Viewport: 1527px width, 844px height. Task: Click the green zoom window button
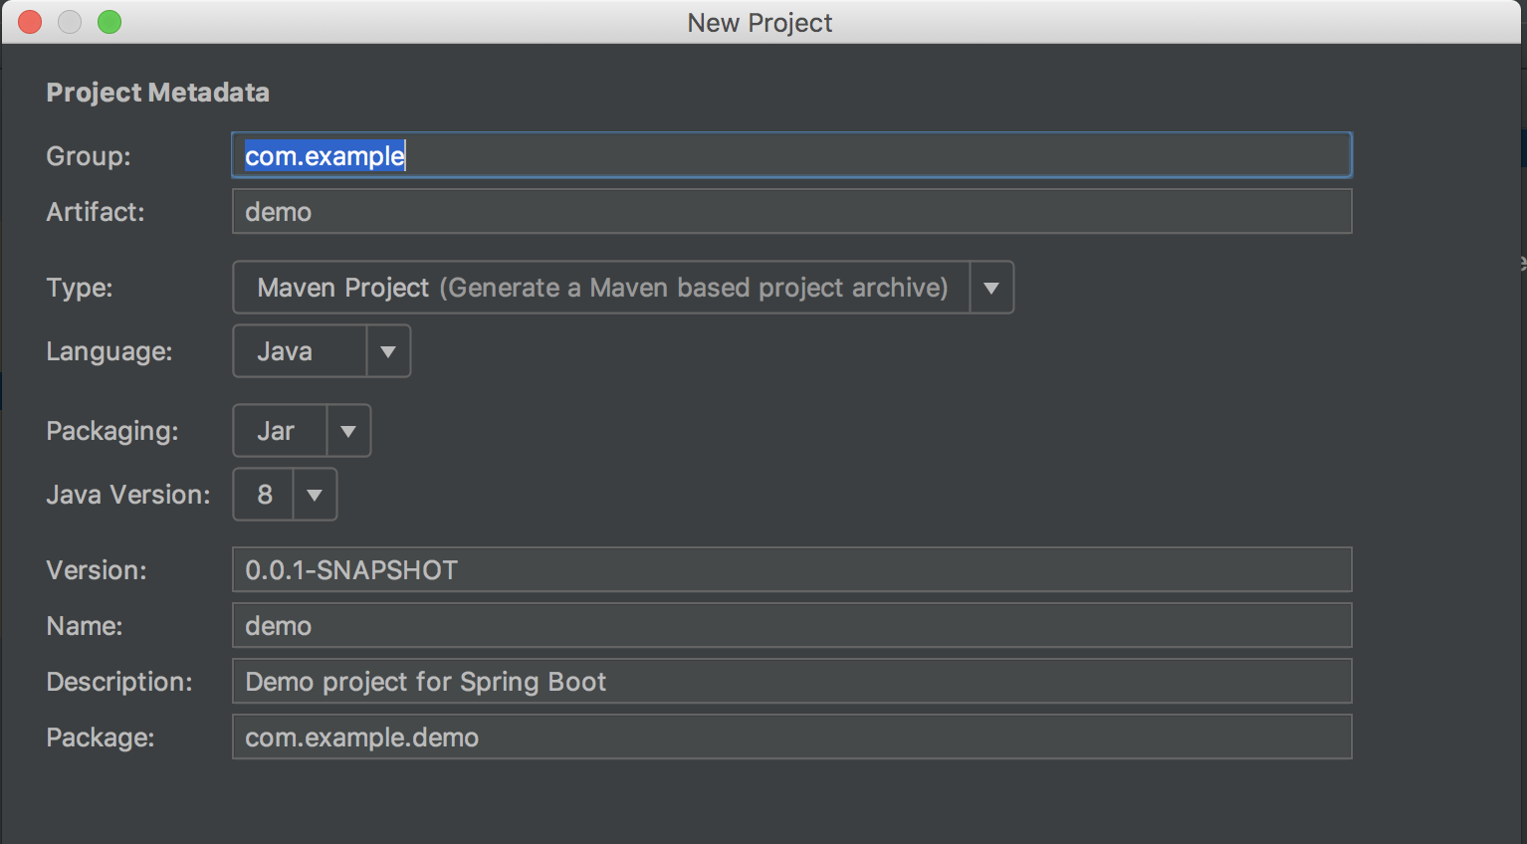109,22
